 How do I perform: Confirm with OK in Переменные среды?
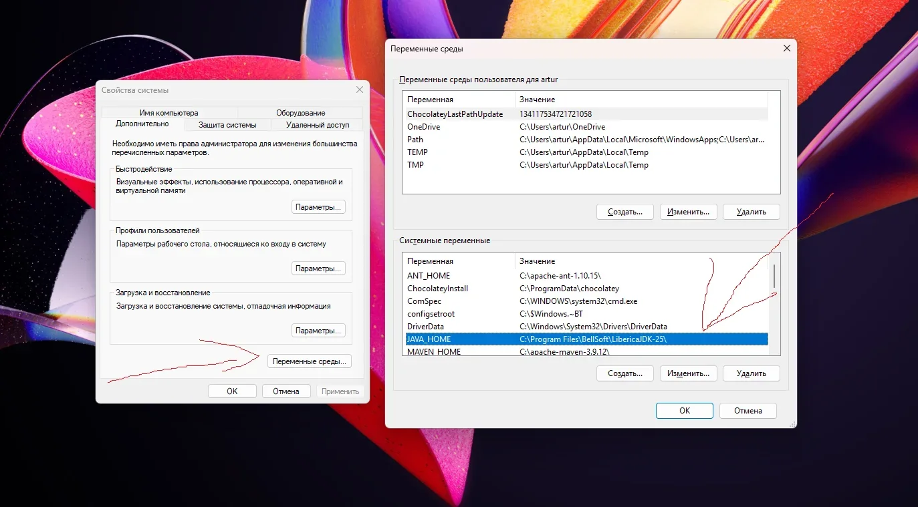coord(685,411)
